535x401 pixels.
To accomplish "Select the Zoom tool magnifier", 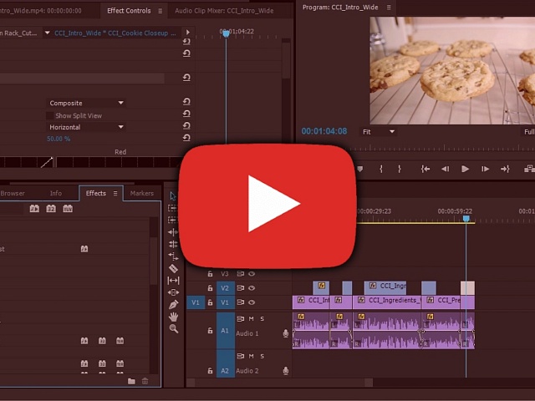I will (173, 328).
